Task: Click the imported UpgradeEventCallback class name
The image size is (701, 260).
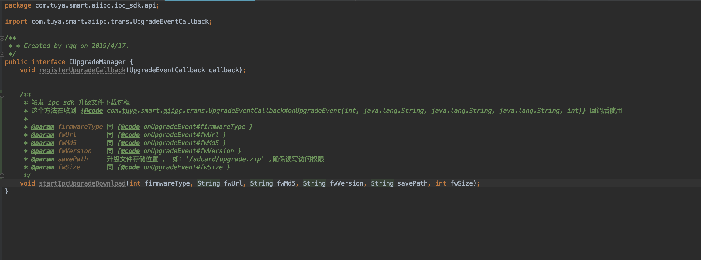Action: [x=171, y=22]
